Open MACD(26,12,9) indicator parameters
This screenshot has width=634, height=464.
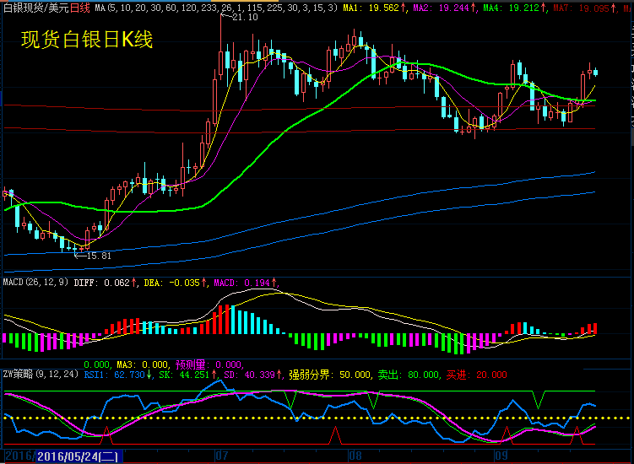coord(35,282)
